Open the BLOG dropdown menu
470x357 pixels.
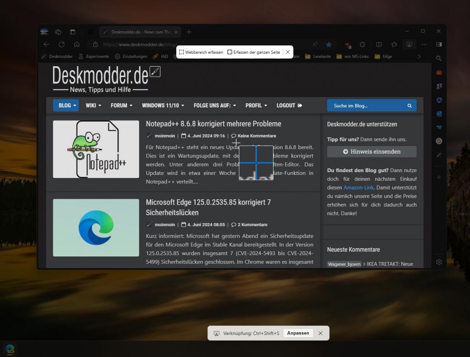click(66, 106)
